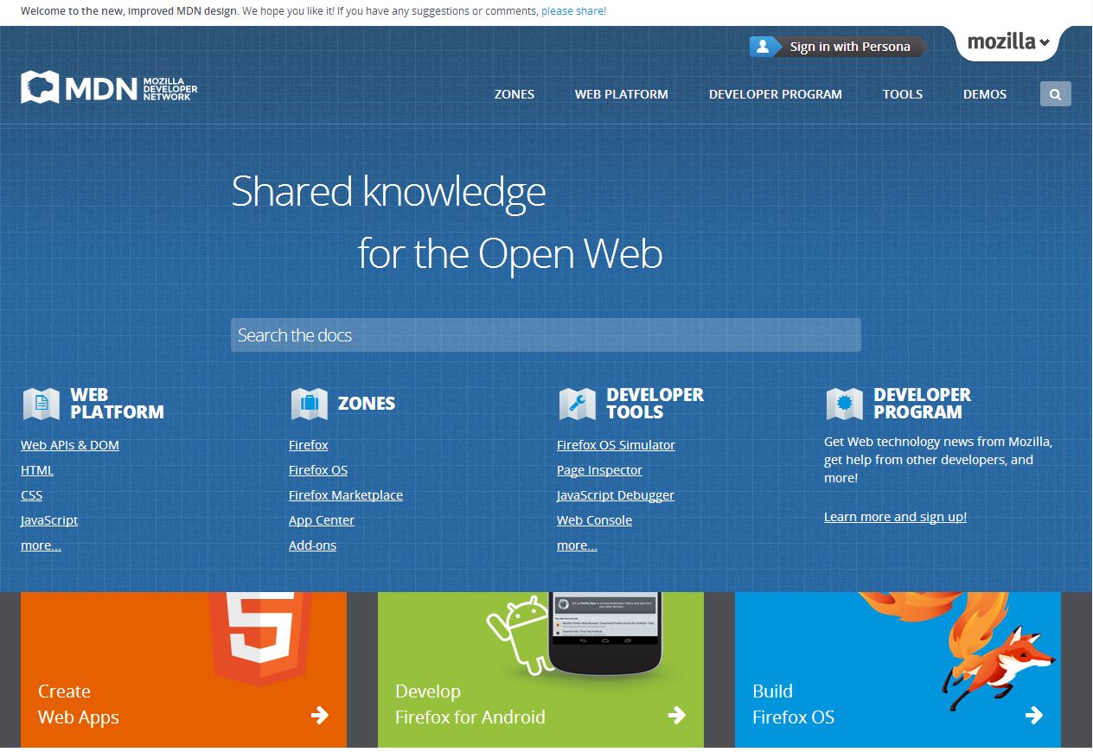Click the Developer Program gear map icon
This screenshot has width=1093, height=752.
(x=844, y=404)
